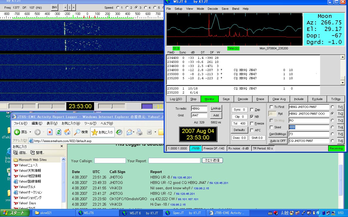Click the IE Search magnifier icon
348x217 pixels.
pos(77,132)
